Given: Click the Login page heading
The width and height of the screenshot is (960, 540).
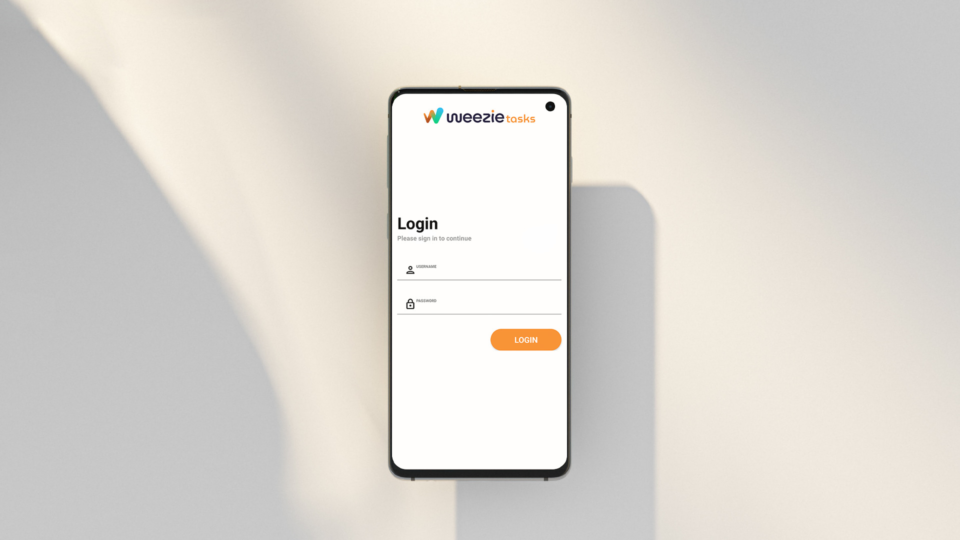Looking at the screenshot, I should click(x=417, y=223).
